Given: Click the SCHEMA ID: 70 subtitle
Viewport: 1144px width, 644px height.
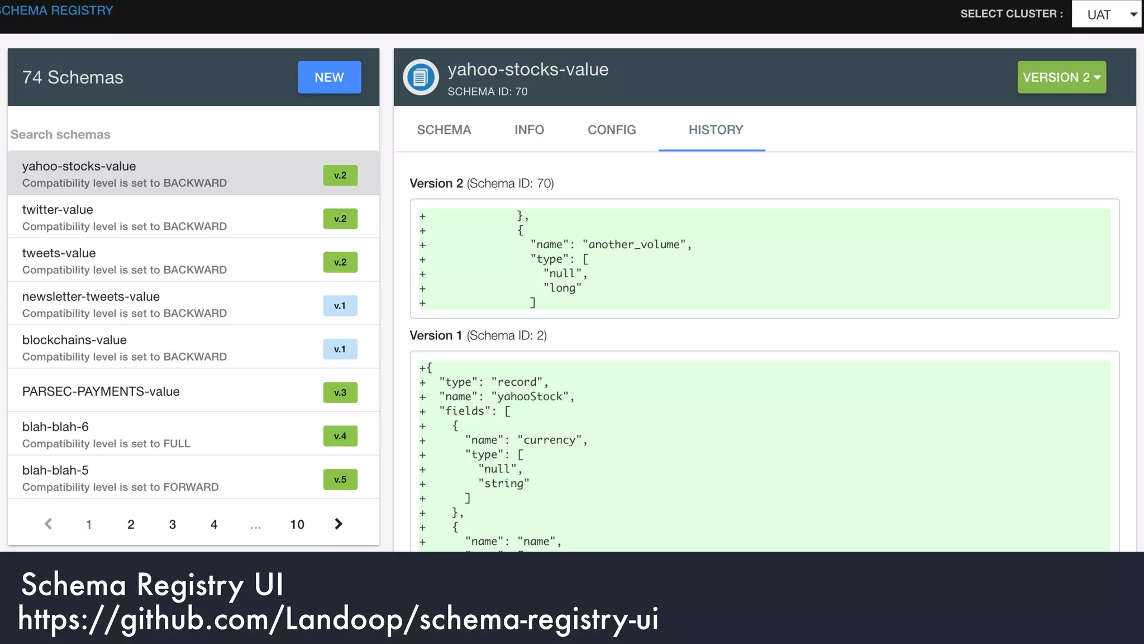Looking at the screenshot, I should pos(487,91).
